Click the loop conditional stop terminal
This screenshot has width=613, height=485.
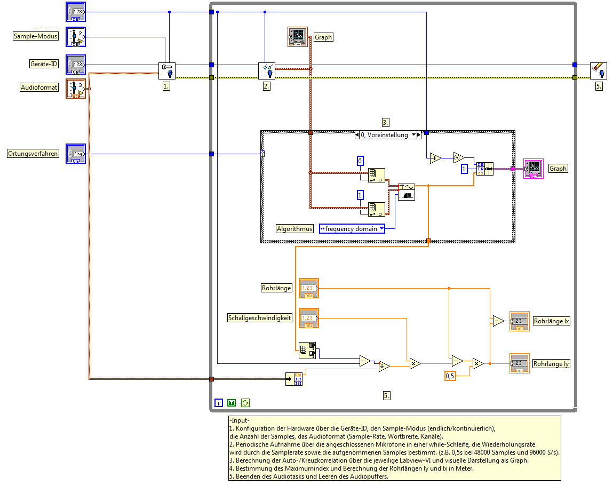point(245,403)
